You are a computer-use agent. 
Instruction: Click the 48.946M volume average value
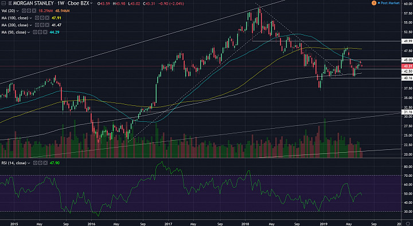tap(62, 11)
